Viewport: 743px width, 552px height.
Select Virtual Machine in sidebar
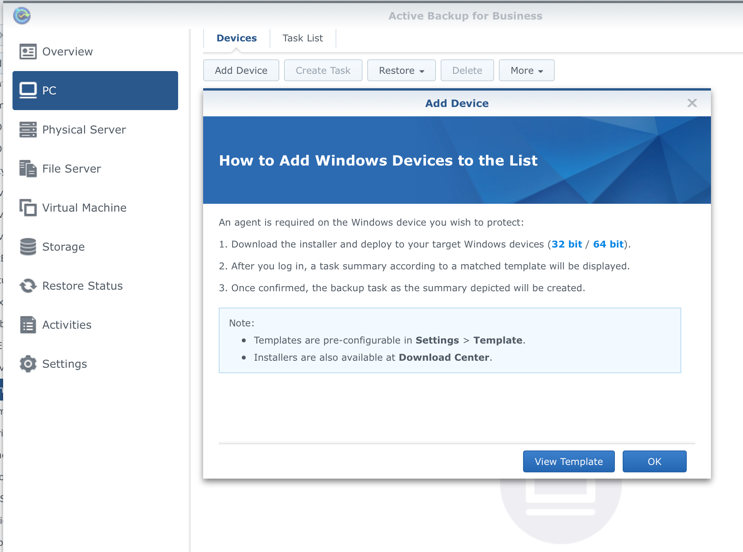tap(95, 208)
